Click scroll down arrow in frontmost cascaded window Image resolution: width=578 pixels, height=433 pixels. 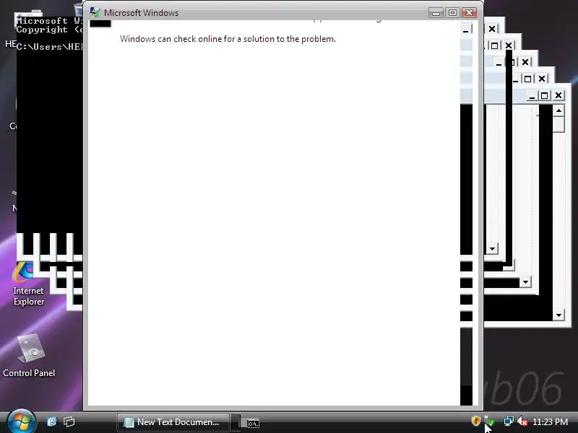[558, 315]
